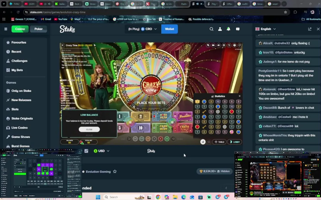Open the user profile icon

[x=220, y=29]
